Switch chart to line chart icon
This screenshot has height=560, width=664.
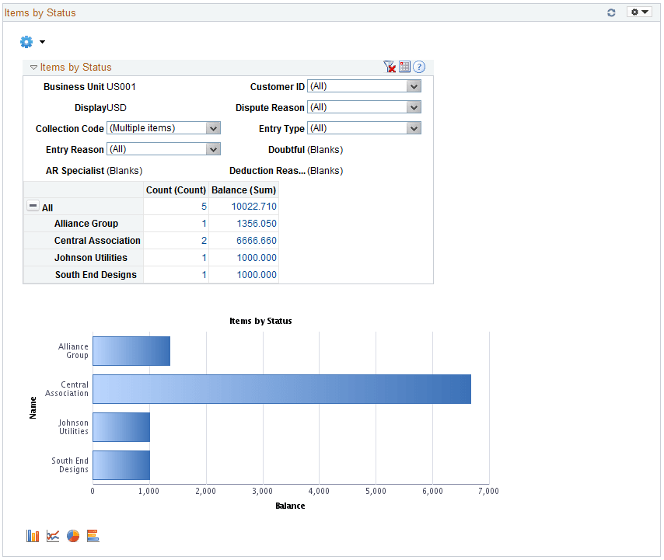[x=52, y=536]
